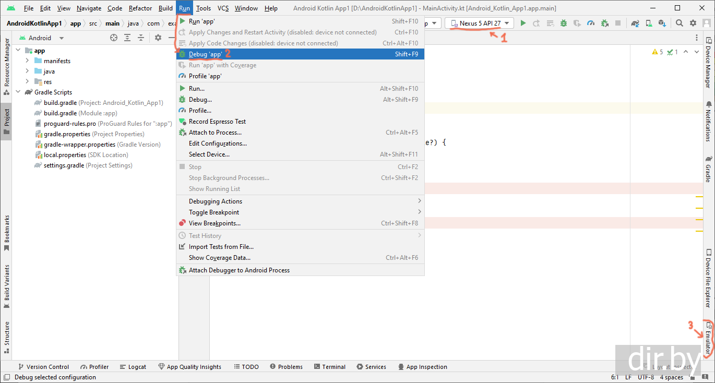Viewport: 715px width, 383px height.
Task: Open the Tools menu
Action: 204,8
